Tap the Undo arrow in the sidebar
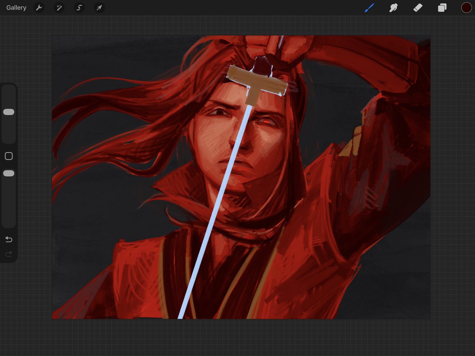475x356 pixels. coord(8,239)
